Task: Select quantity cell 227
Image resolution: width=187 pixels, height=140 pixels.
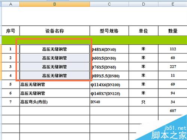Action: (x=173, y=67)
